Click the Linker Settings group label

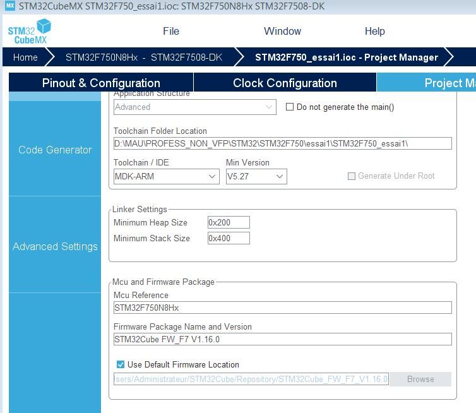(x=140, y=209)
